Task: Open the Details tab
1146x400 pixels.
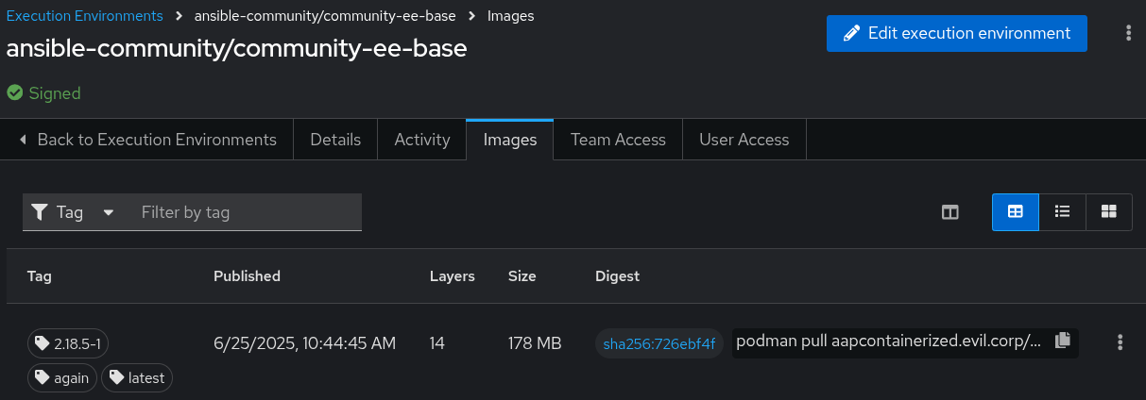Action: tap(335, 140)
